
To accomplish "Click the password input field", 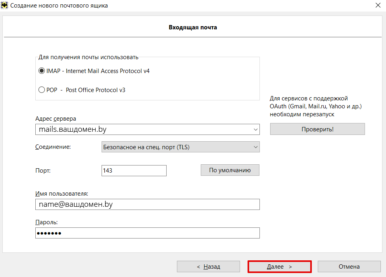I will 148,233.
